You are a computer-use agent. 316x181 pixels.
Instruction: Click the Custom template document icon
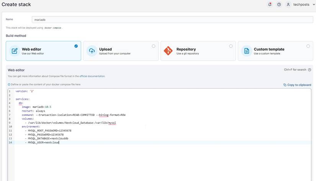[246, 51]
